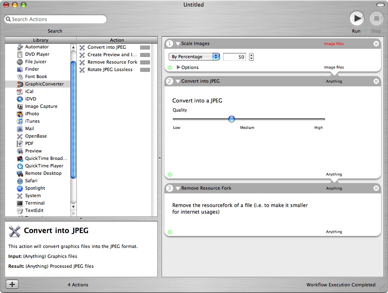This screenshot has width=388, height=293.
Task: Focus the Search Actions field
Action: pyautogui.click(x=55, y=19)
